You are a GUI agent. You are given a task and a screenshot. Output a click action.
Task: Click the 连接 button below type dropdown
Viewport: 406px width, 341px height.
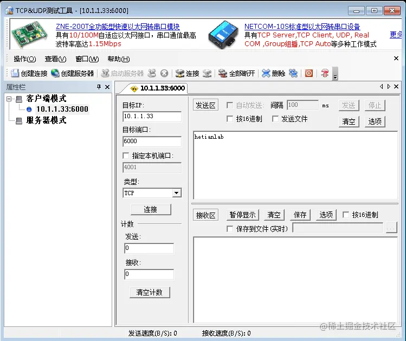[151, 209]
